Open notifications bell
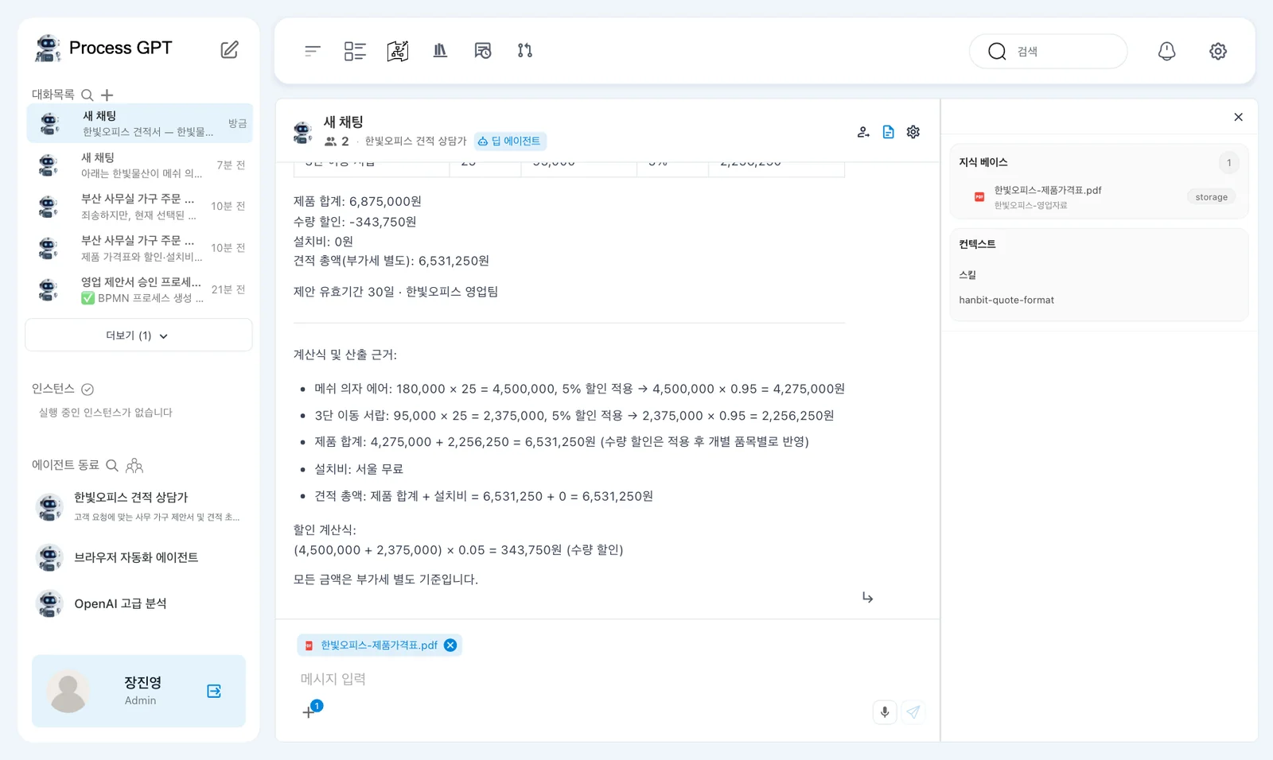The width and height of the screenshot is (1273, 760). coord(1166,51)
